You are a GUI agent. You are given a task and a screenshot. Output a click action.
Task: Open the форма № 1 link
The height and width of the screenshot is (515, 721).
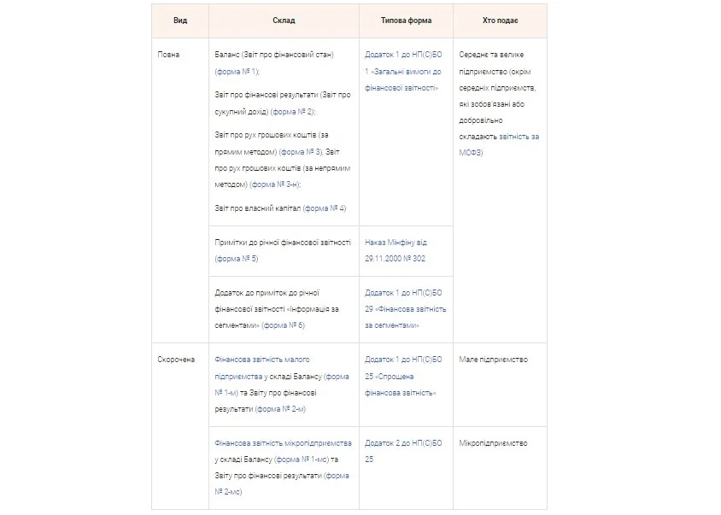pyautogui.click(x=237, y=71)
